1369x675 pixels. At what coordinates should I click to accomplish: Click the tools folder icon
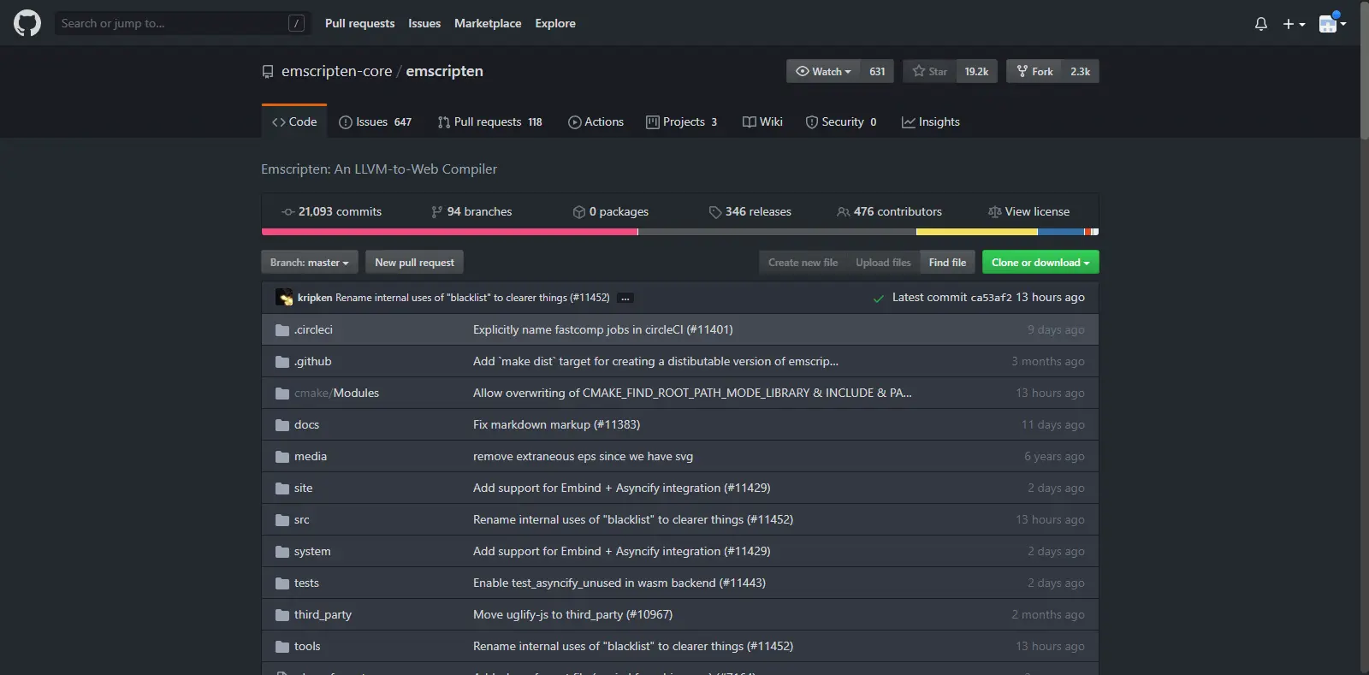click(x=282, y=647)
